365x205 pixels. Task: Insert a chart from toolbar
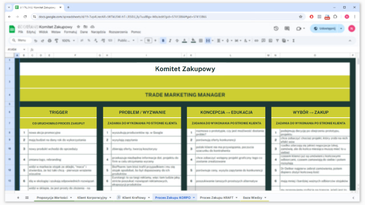[x=270, y=40]
